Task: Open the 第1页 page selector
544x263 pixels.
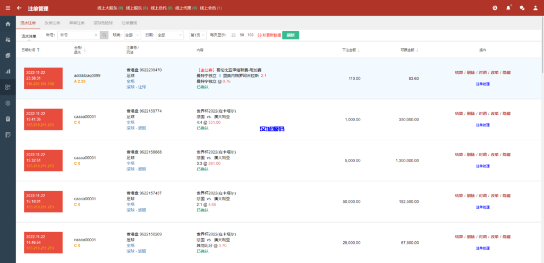Action: coord(198,35)
